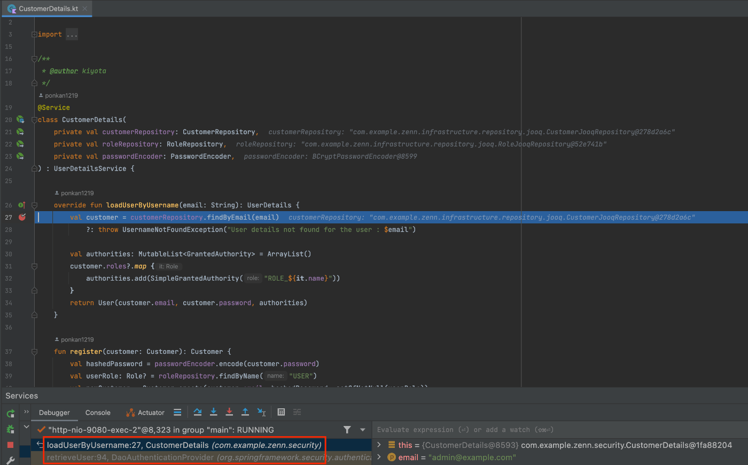Collapse the Javadoc comment at line 16
Screen dimensions: 748x465
tap(34, 59)
